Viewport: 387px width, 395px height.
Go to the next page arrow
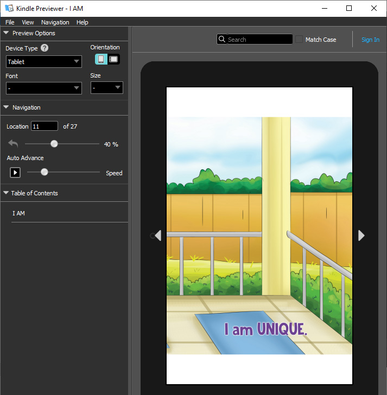pyautogui.click(x=361, y=235)
